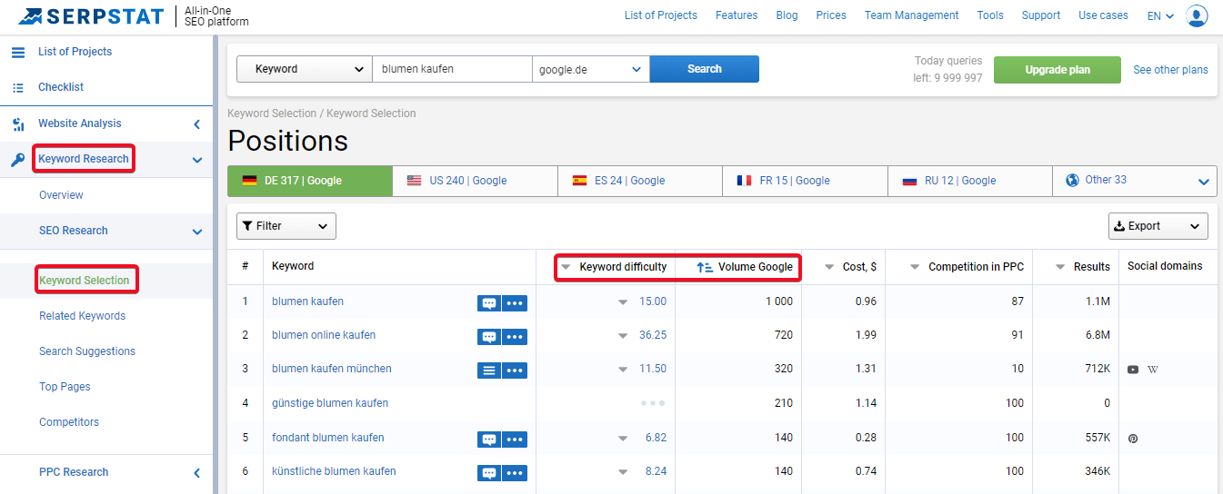Click the YouTube social domain icon
The height and width of the screenshot is (494, 1223).
(1133, 370)
